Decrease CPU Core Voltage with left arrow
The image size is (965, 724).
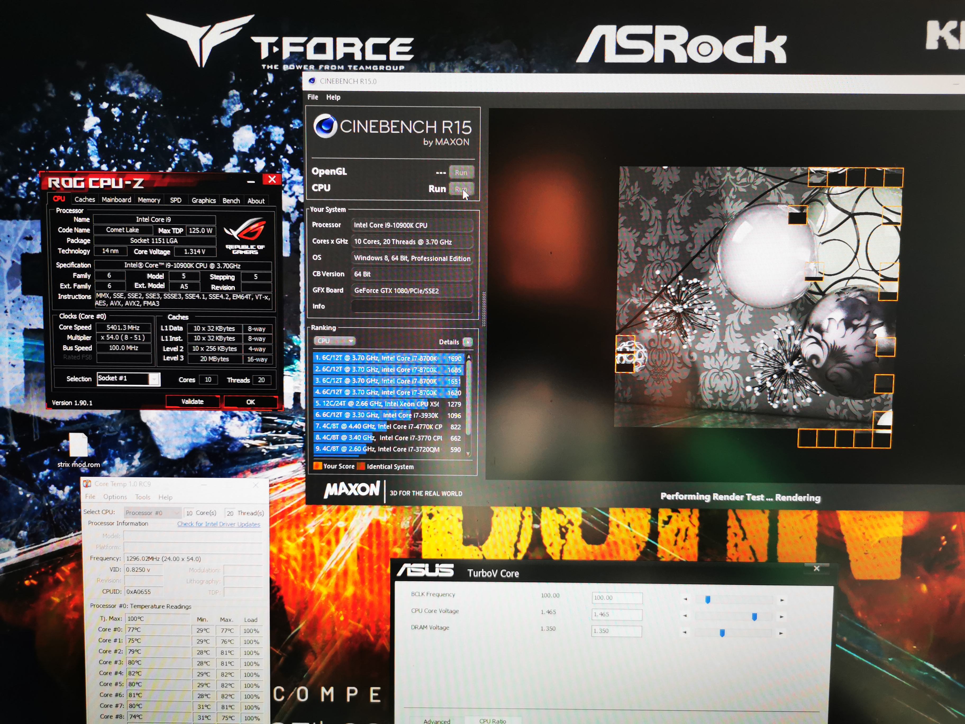coord(685,616)
